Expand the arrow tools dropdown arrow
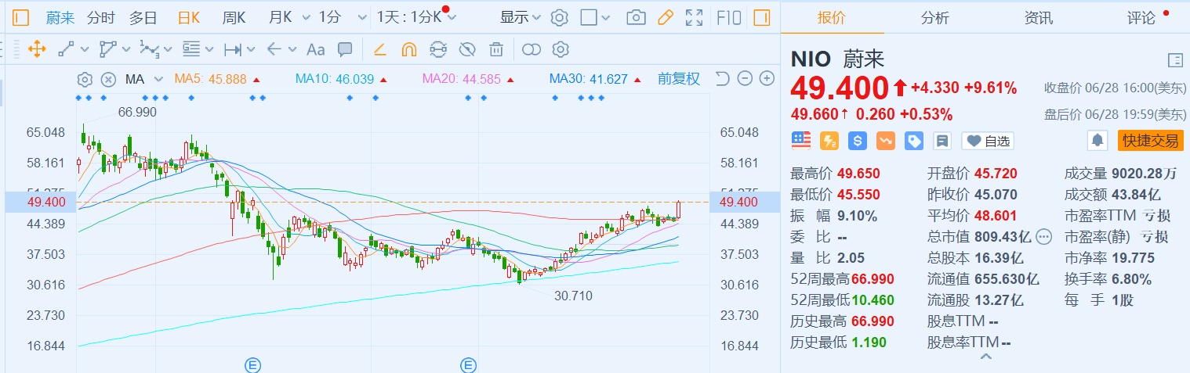1190x373 pixels. (292, 49)
